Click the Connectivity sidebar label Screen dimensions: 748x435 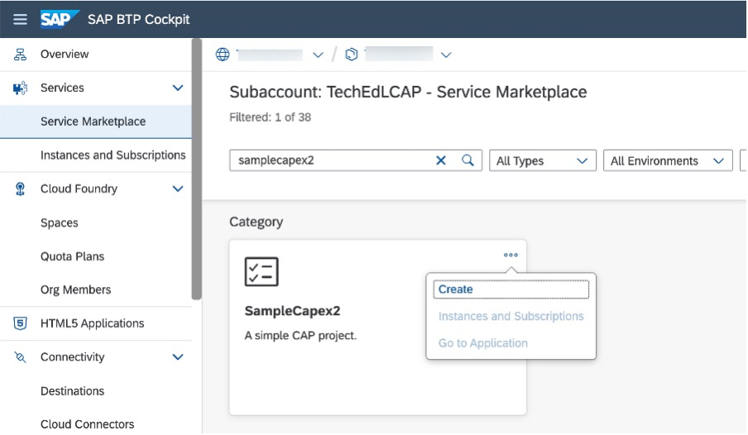[x=73, y=357]
